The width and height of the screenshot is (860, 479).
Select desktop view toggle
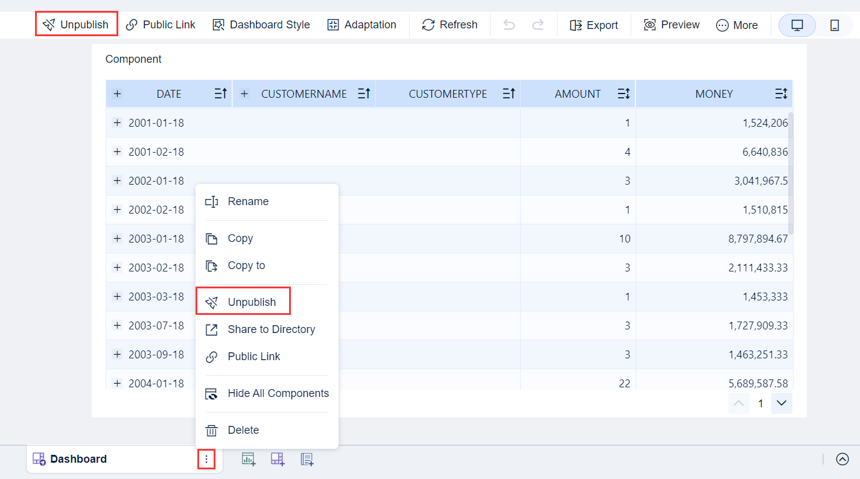[797, 25]
